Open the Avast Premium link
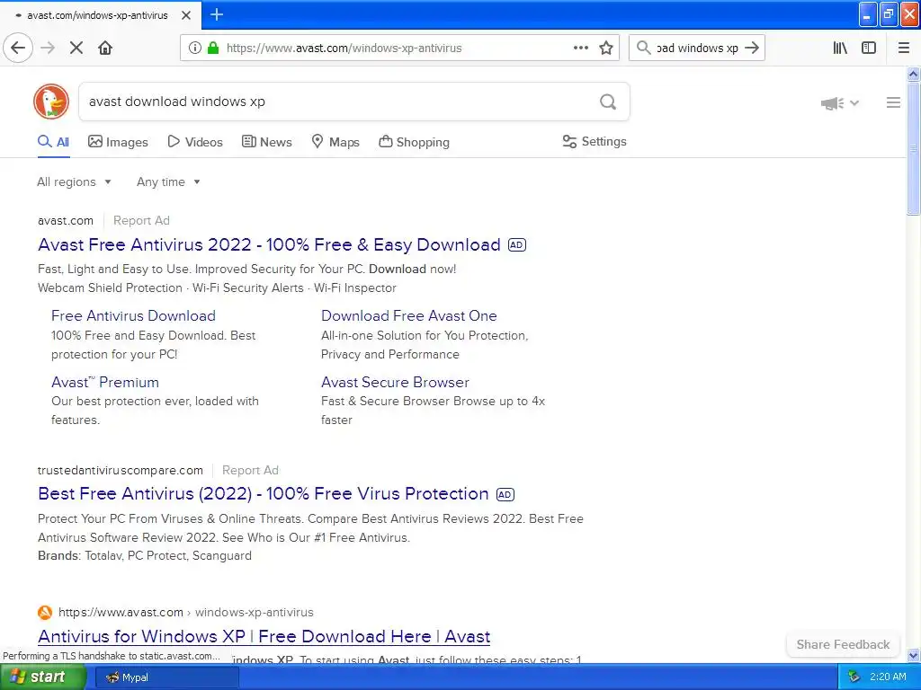 tap(105, 382)
